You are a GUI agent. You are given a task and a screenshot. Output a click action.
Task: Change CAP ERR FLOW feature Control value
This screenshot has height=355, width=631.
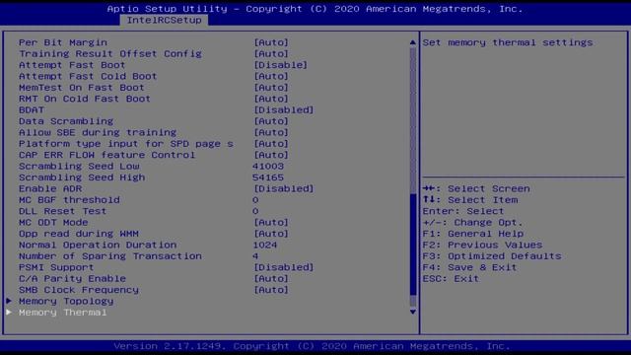271,155
